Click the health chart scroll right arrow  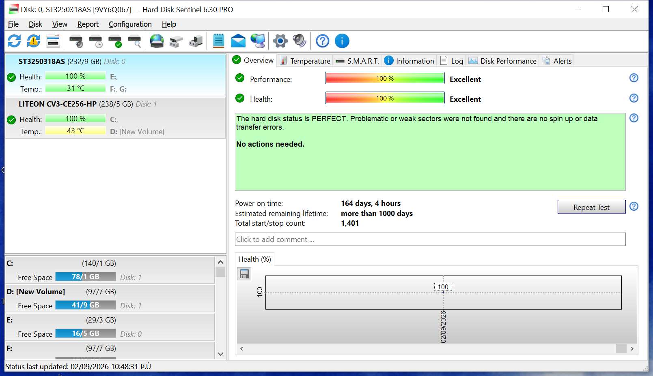pyautogui.click(x=632, y=348)
